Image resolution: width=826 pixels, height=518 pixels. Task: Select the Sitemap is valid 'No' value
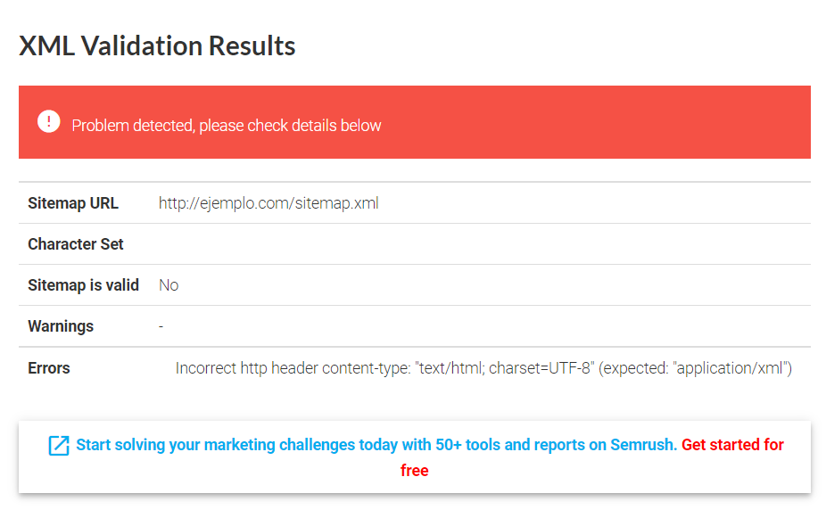click(x=169, y=284)
